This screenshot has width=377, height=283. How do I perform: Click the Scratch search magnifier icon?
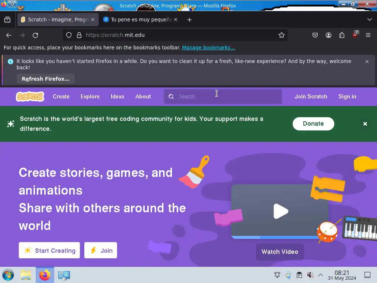coord(171,97)
